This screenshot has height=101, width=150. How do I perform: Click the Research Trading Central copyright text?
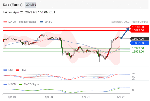tap(129, 22)
